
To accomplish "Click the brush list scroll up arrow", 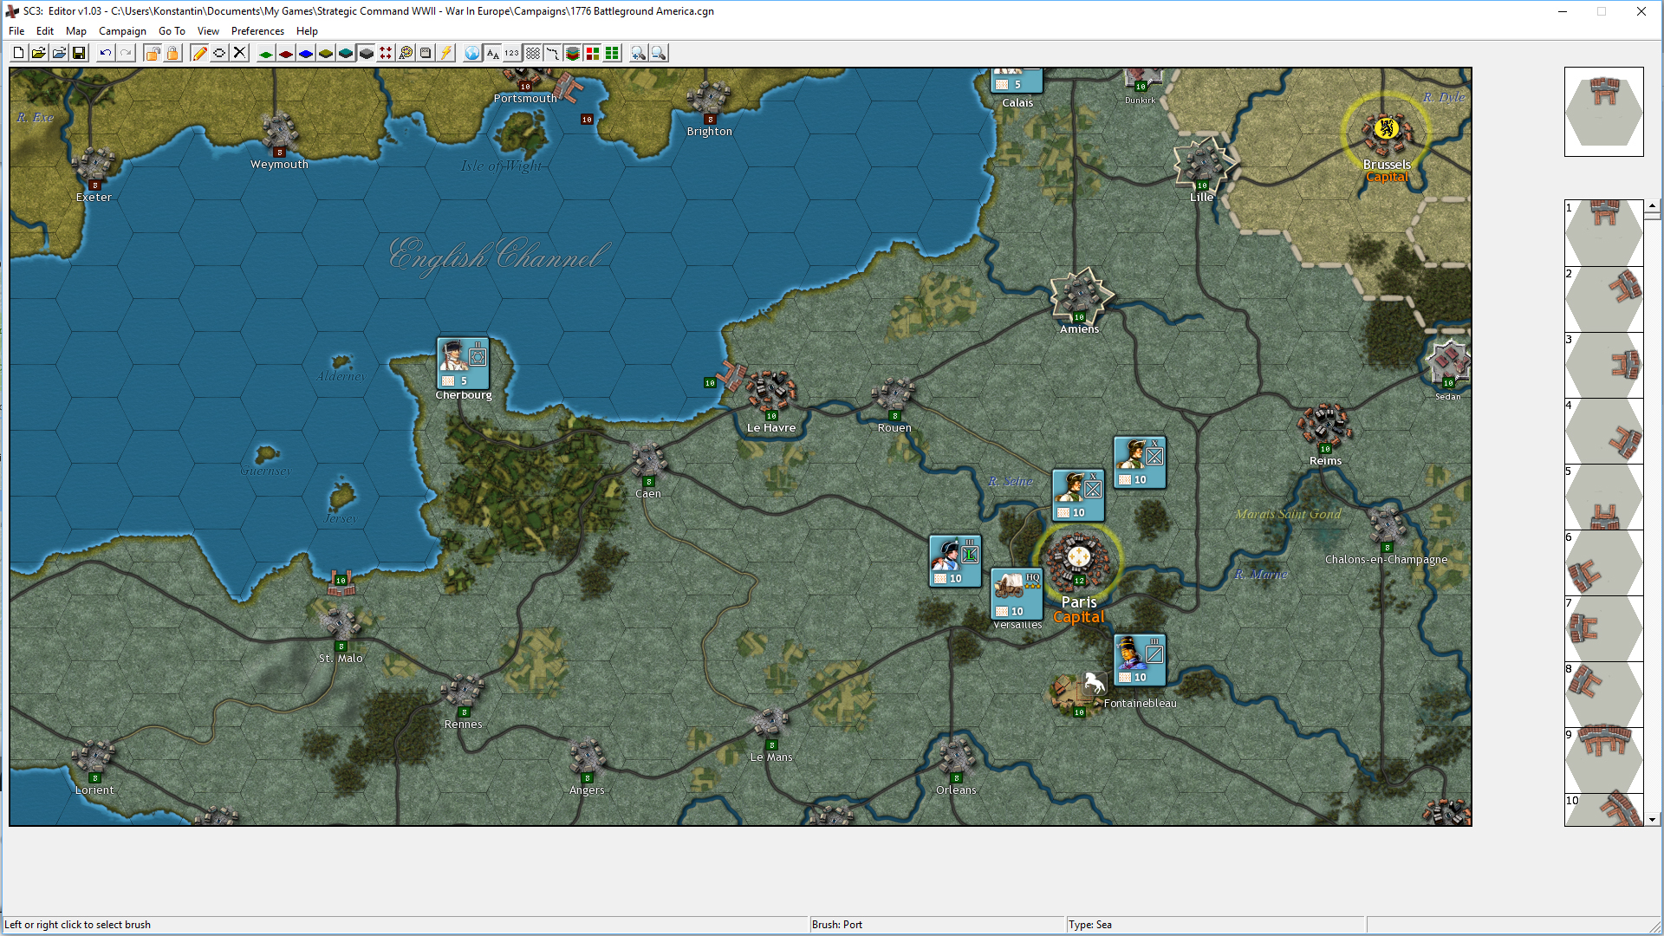I will click(1653, 206).
